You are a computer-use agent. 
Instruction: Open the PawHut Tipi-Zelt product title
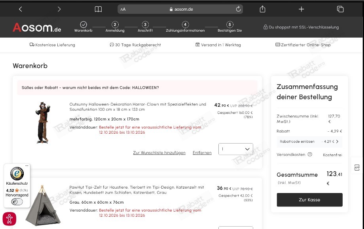[136, 190]
